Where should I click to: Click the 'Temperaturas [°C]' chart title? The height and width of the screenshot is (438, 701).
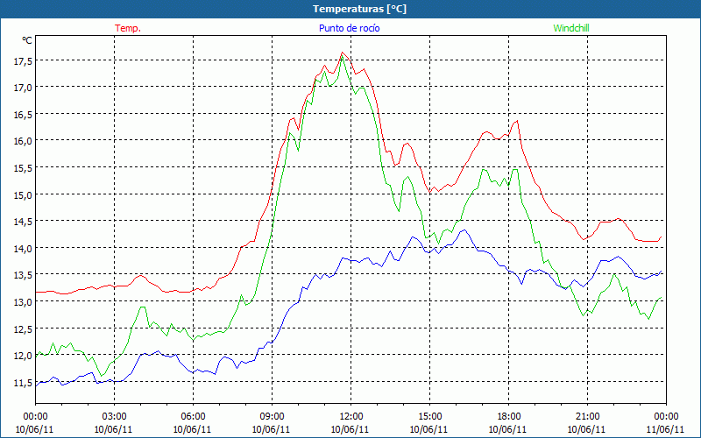click(x=359, y=9)
